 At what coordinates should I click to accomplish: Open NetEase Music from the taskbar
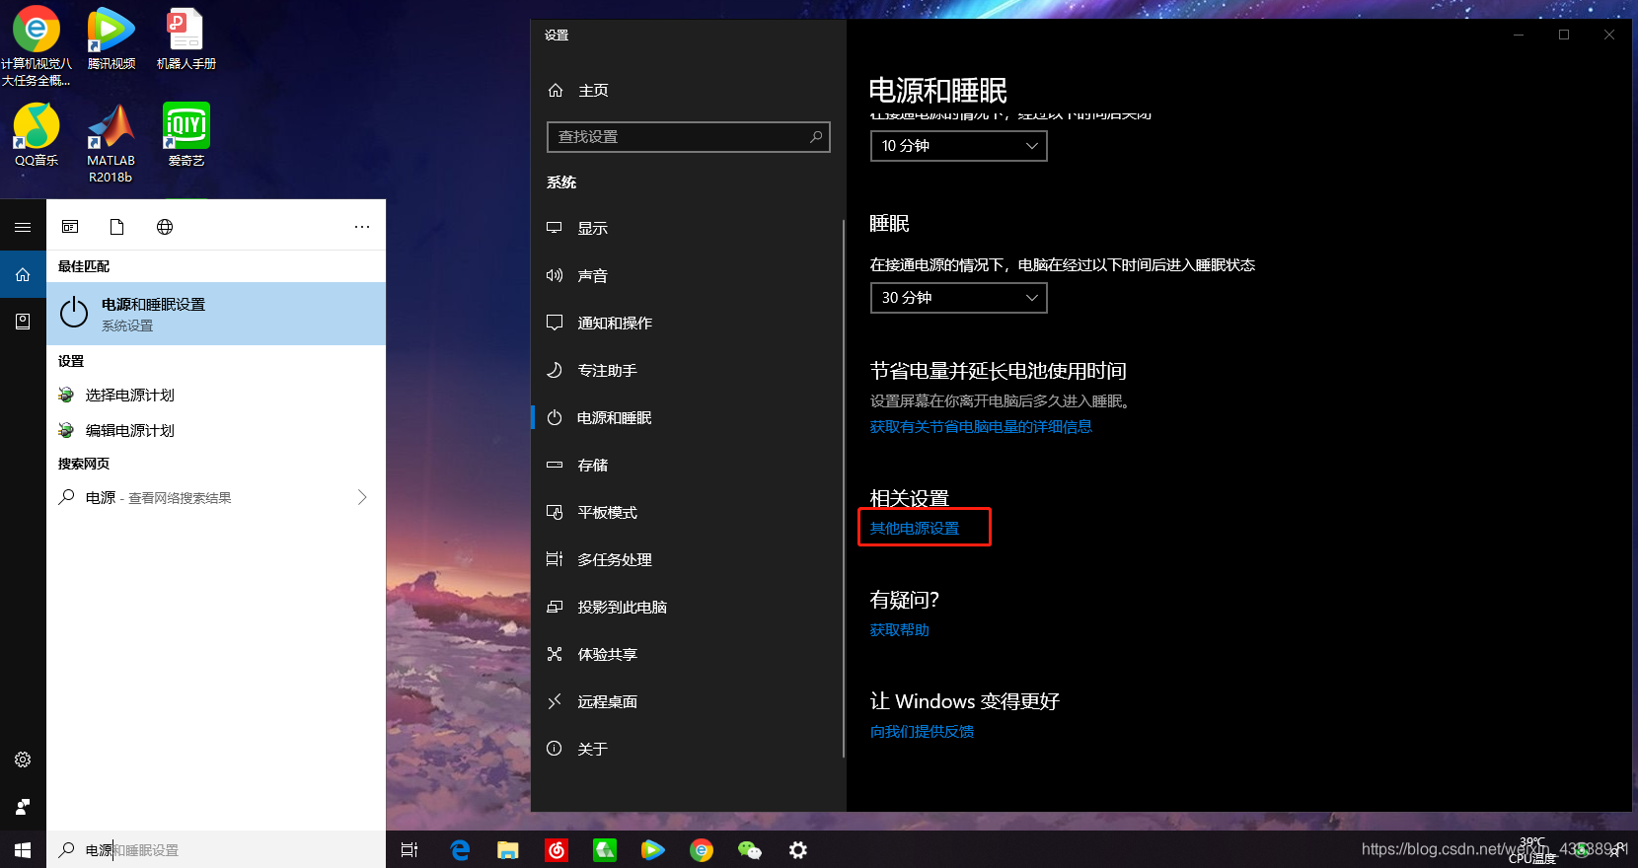557,849
